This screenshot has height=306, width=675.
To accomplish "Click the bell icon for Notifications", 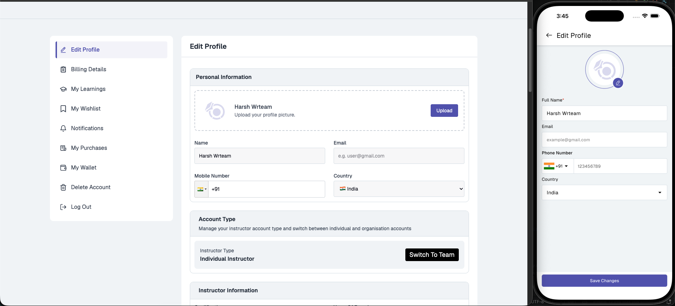I will click(63, 128).
